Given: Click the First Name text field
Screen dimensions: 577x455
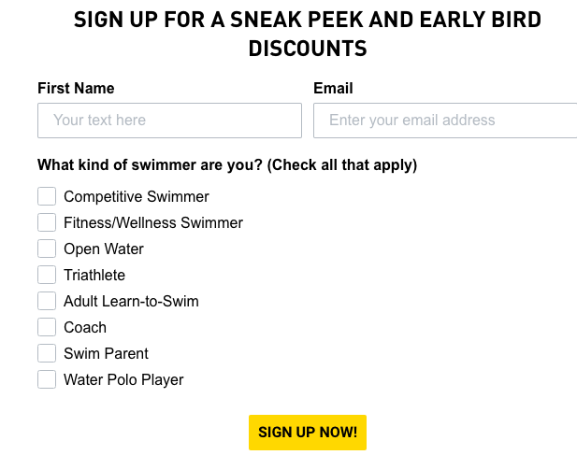Looking at the screenshot, I should (169, 121).
